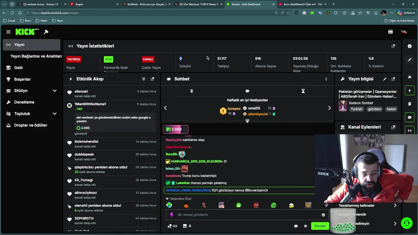418x235 pixels.
Task: Click the browser address bar URL
Action: point(55,13)
